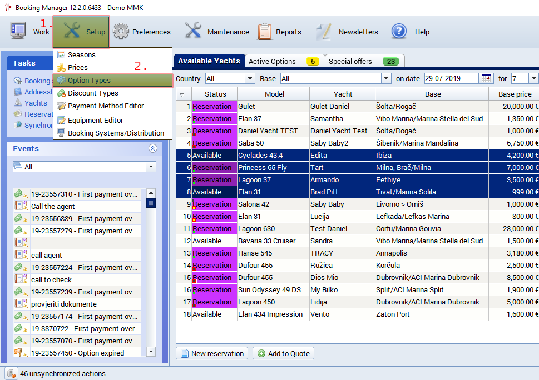Expand the Base dropdown
Screen dimensions: 539x380
tap(387, 78)
